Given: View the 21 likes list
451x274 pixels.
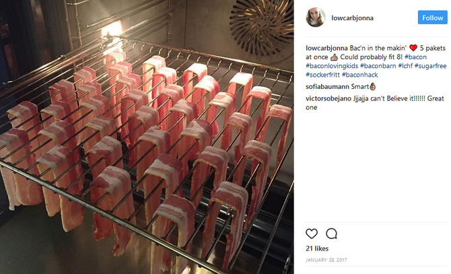Looking at the screenshot, I should click(317, 248).
